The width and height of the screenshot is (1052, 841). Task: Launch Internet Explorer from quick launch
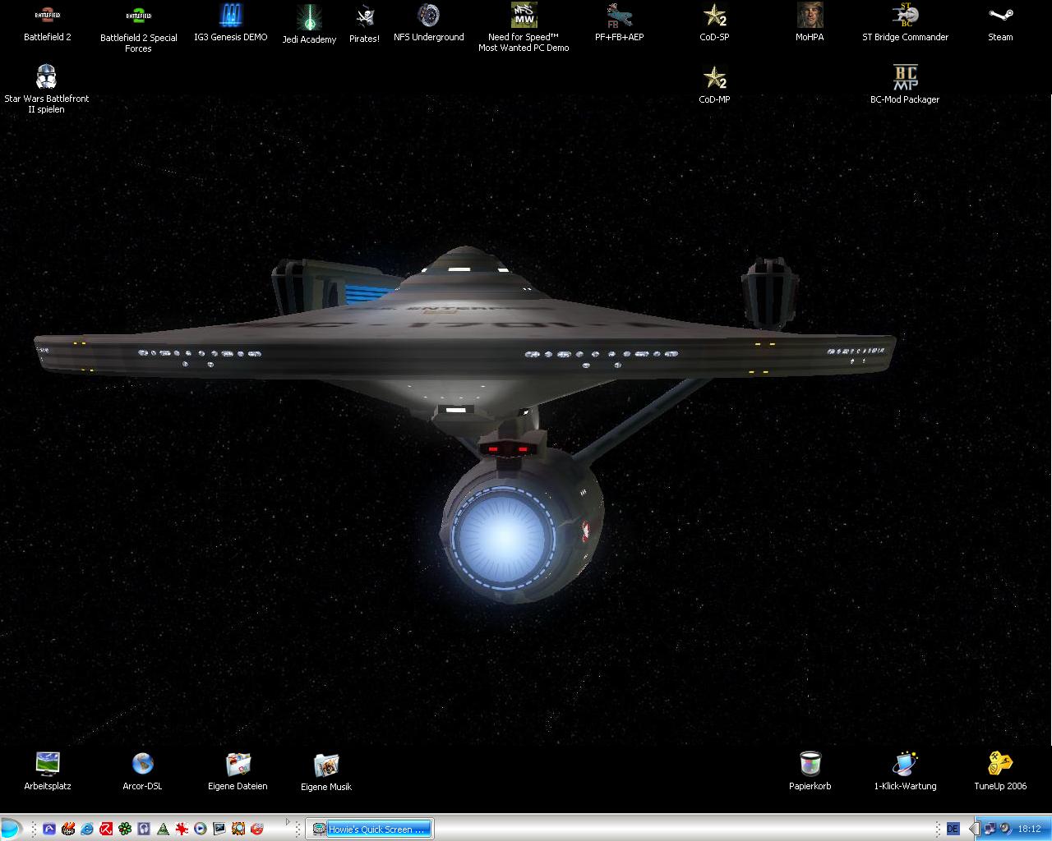coord(87,829)
